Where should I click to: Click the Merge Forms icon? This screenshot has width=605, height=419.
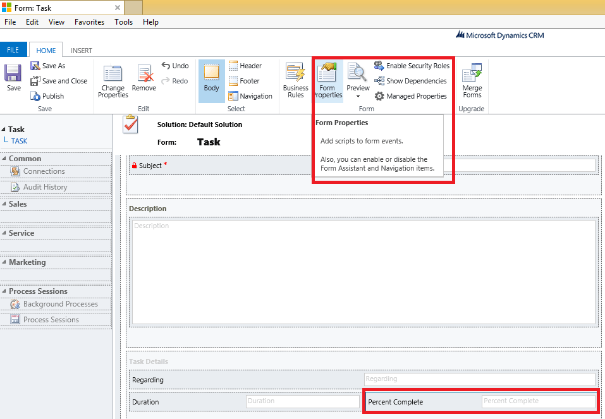point(472,79)
